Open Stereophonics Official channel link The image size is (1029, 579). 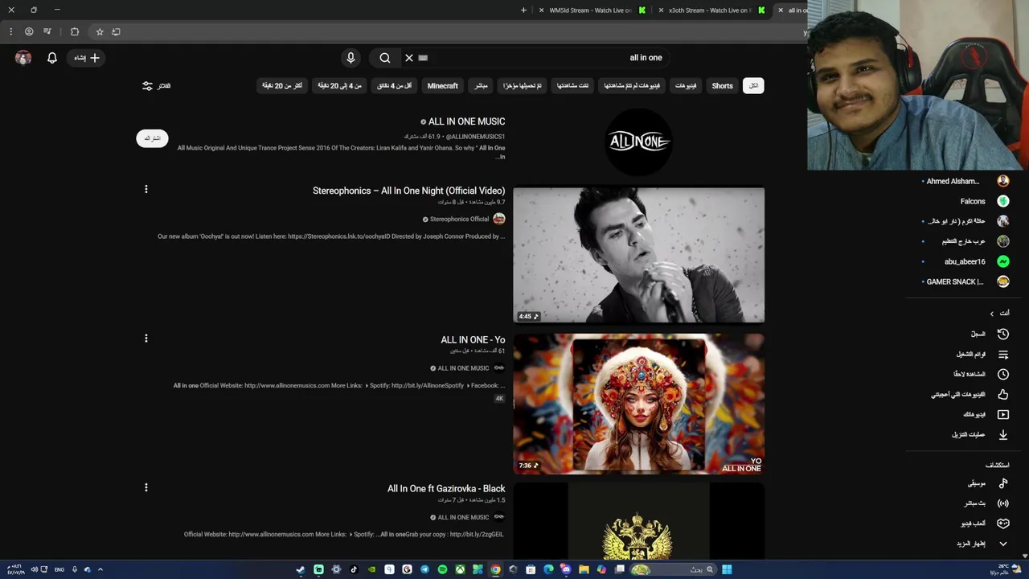(x=459, y=220)
